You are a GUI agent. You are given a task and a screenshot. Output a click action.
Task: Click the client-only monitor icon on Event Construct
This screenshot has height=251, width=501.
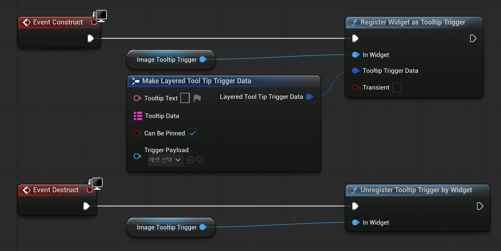[101, 16]
